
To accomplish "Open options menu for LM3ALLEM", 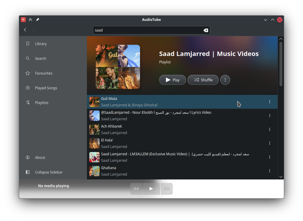I will click(270, 157).
